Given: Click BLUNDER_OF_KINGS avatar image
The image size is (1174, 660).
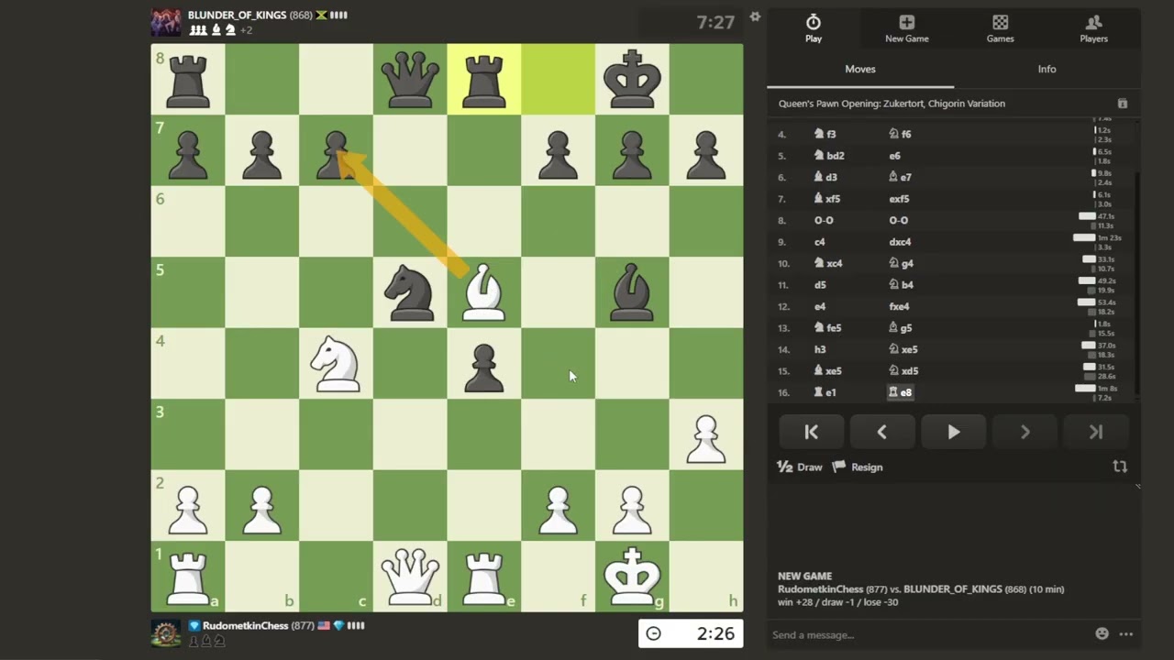Looking at the screenshot, I should (x=166, y=22).
